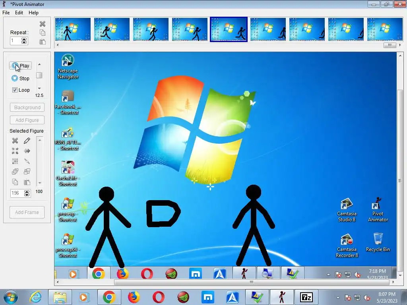Increase the Repeat value with up arrow
Viewport: 407px width, 305px height.
[24, 39]
